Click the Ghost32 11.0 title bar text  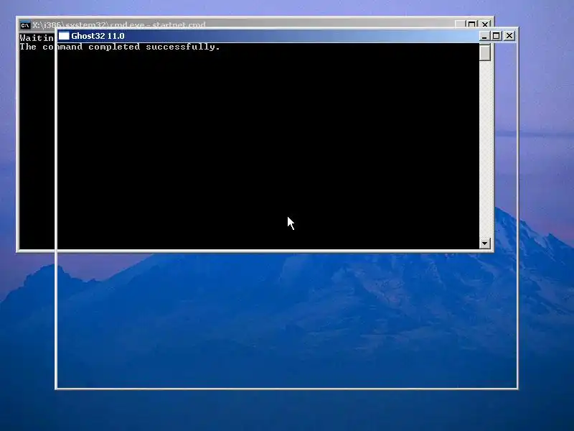(x=98, y=36)
